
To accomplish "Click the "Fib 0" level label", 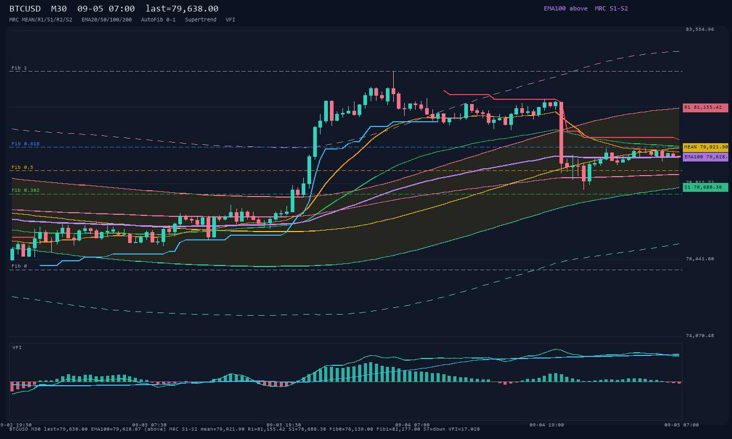I will [19, 266].
